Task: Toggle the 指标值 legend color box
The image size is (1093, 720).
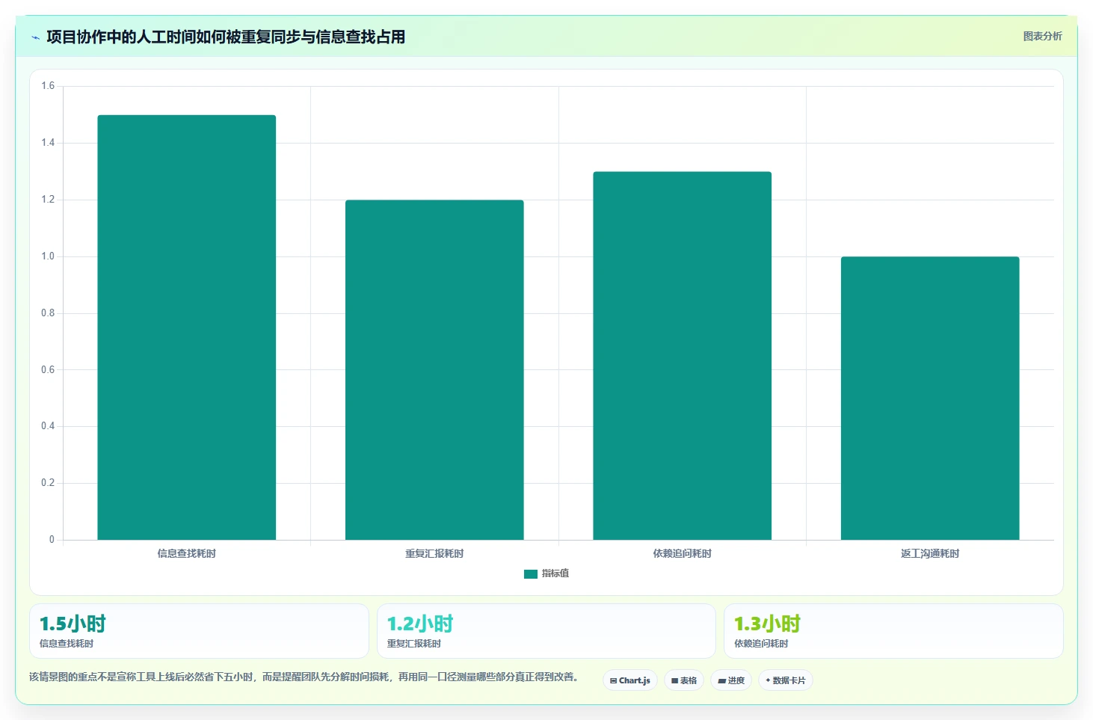Action: (x=531, y=574)
